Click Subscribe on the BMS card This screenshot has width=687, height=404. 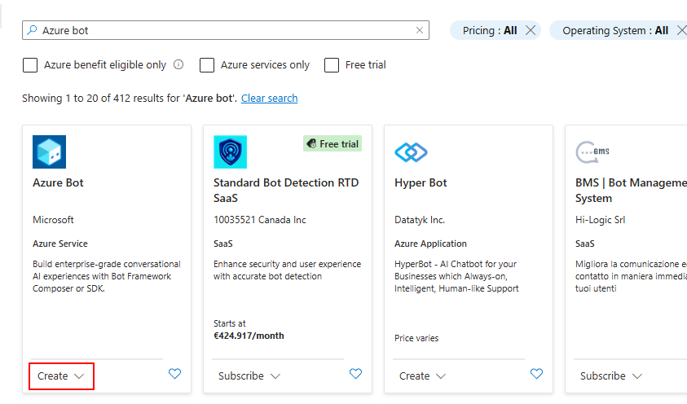[603, 376]
